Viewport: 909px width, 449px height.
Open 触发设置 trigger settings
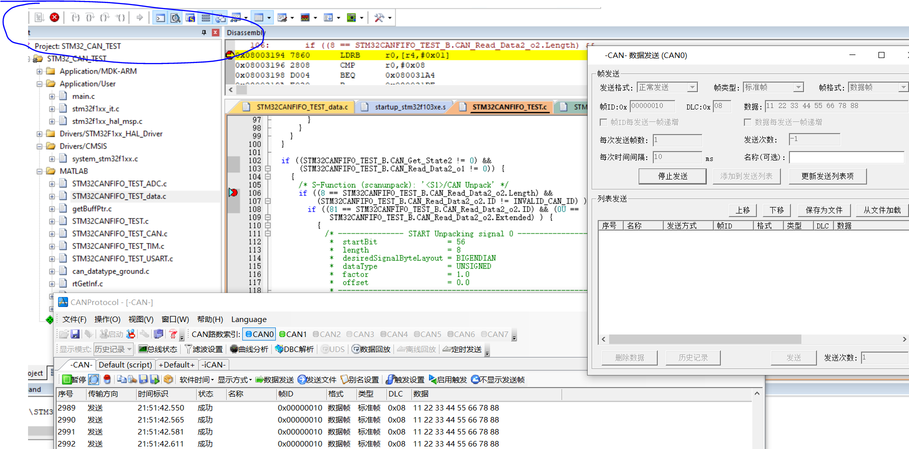pos(405,379)
